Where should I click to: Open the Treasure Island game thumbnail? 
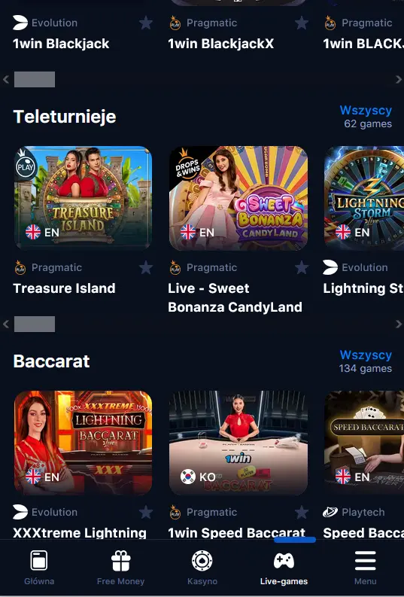click(x=83, y=198)
